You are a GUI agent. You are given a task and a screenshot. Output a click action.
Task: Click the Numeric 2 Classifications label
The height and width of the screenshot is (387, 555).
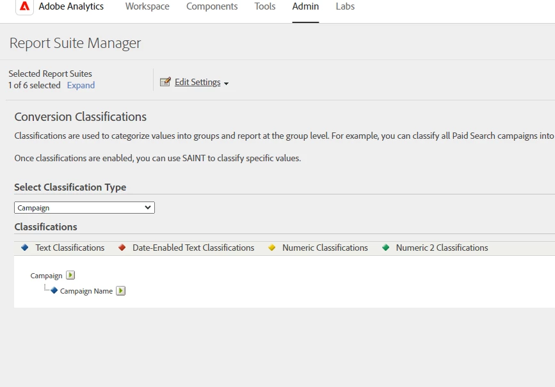[x=442, y=248]
